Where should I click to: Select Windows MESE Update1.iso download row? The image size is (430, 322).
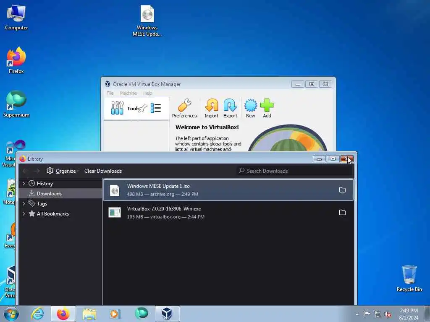click(228, 190)
